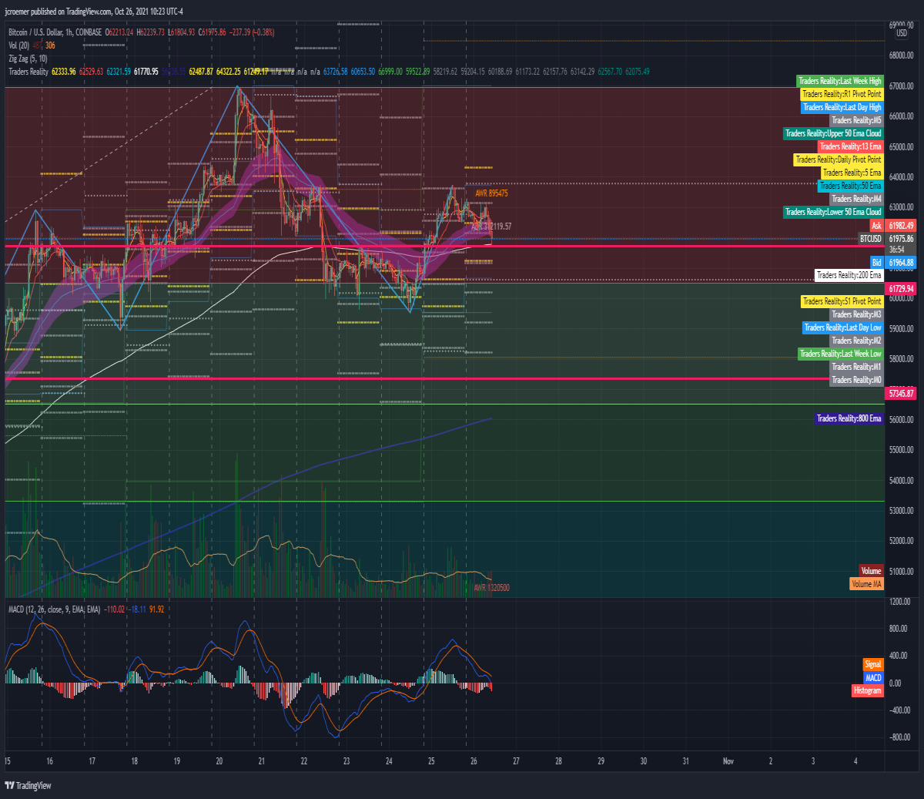
Task: Click the Traders Reality 5 Ema label
Action: [852, 173]
